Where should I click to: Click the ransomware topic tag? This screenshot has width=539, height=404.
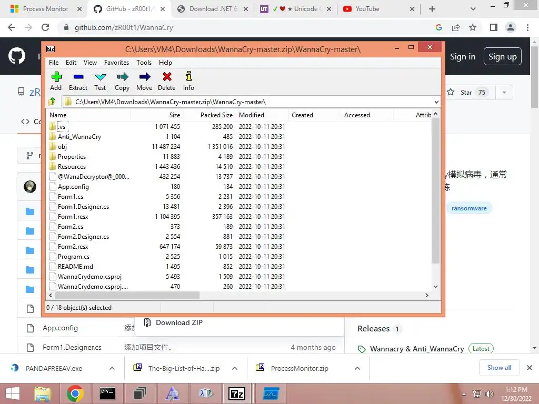(469, 208)
